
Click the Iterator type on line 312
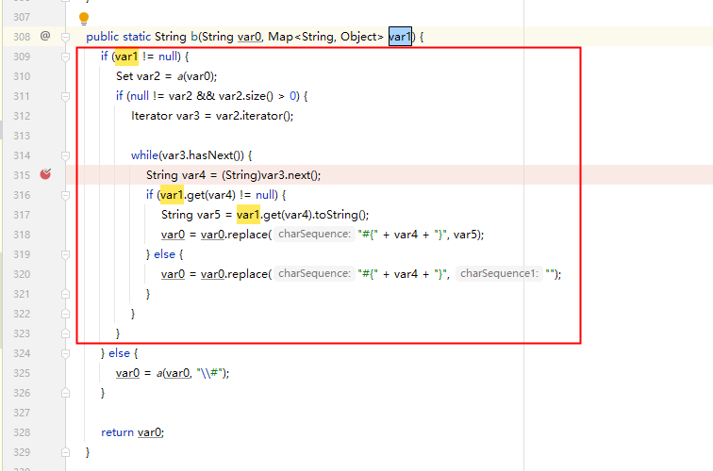(x=152, y=116)
